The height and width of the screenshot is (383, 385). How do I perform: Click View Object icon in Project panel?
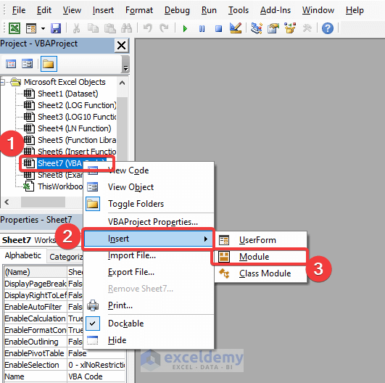[x=27, y=64]
